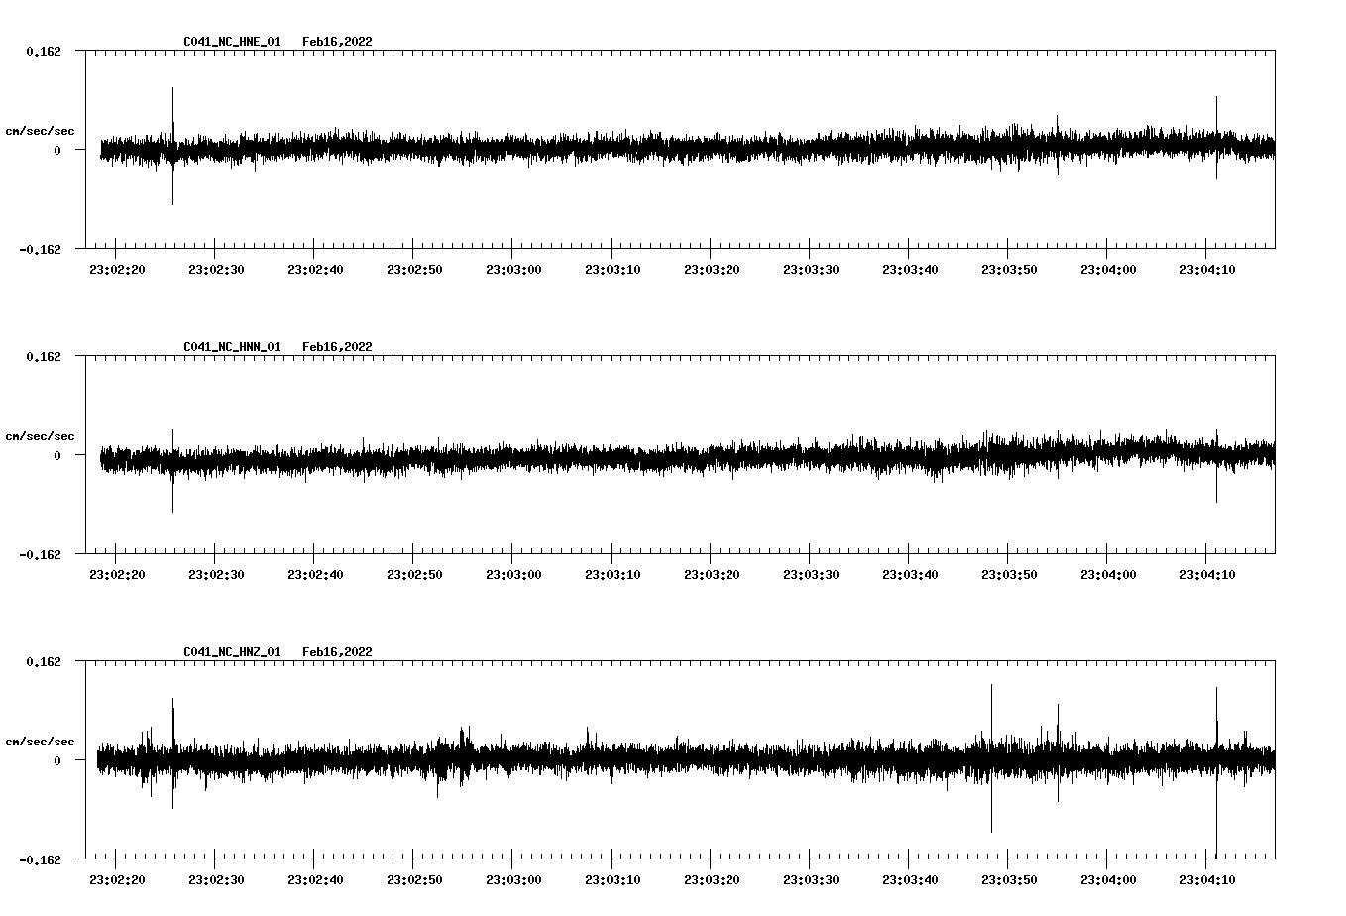Image resolution: width=1346 pixels, height=916 pixels.
Task: Click the 0.162 upper limit of HNN plot
Action: click(x=44, y=356)
